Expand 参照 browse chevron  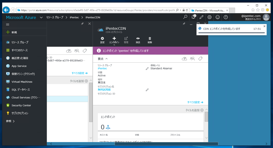[14, 121]
